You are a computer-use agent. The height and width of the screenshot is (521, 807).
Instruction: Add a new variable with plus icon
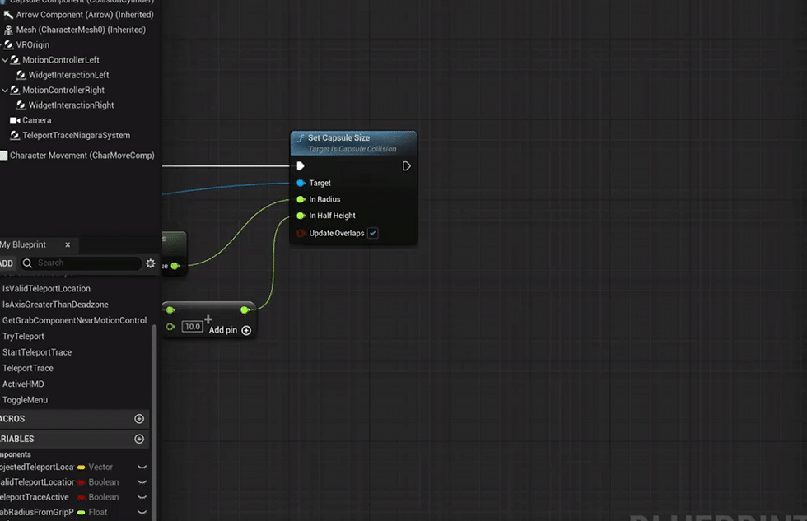click(x=139, y=439)
